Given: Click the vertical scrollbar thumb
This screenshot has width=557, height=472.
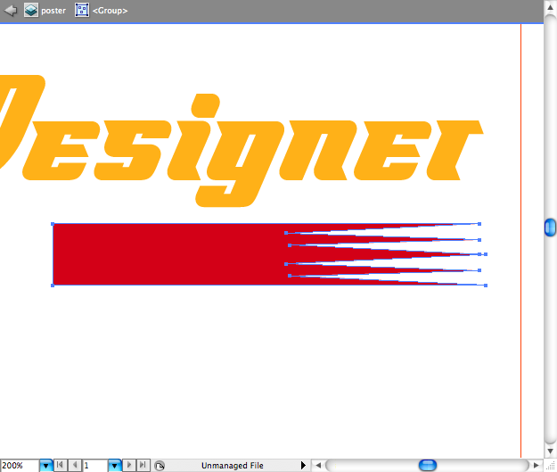Looking at the screenshot, I should click(x=550, y=228).
